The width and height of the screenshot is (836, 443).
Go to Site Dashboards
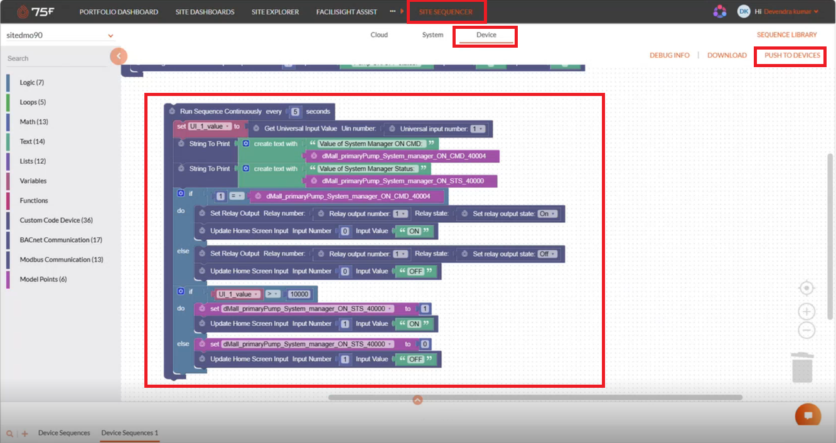click(x=205, y=12)
